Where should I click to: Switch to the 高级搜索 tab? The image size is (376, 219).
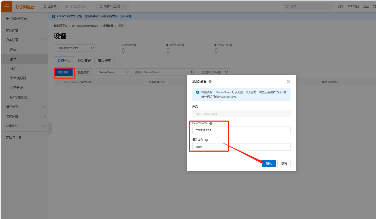click(104, 61)
